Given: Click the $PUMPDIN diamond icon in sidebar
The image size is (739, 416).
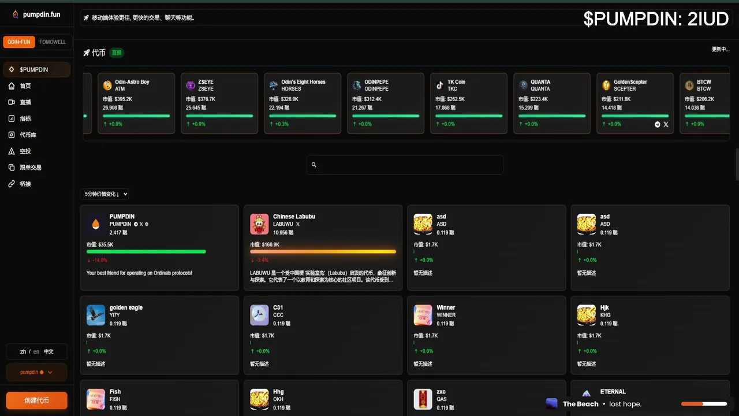Looking at the screenshot, I should coord(12,69).
